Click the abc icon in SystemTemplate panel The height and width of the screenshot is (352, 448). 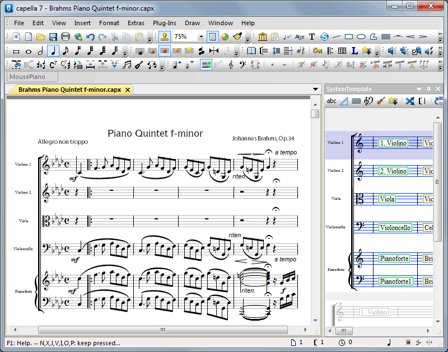coord(332,101)
